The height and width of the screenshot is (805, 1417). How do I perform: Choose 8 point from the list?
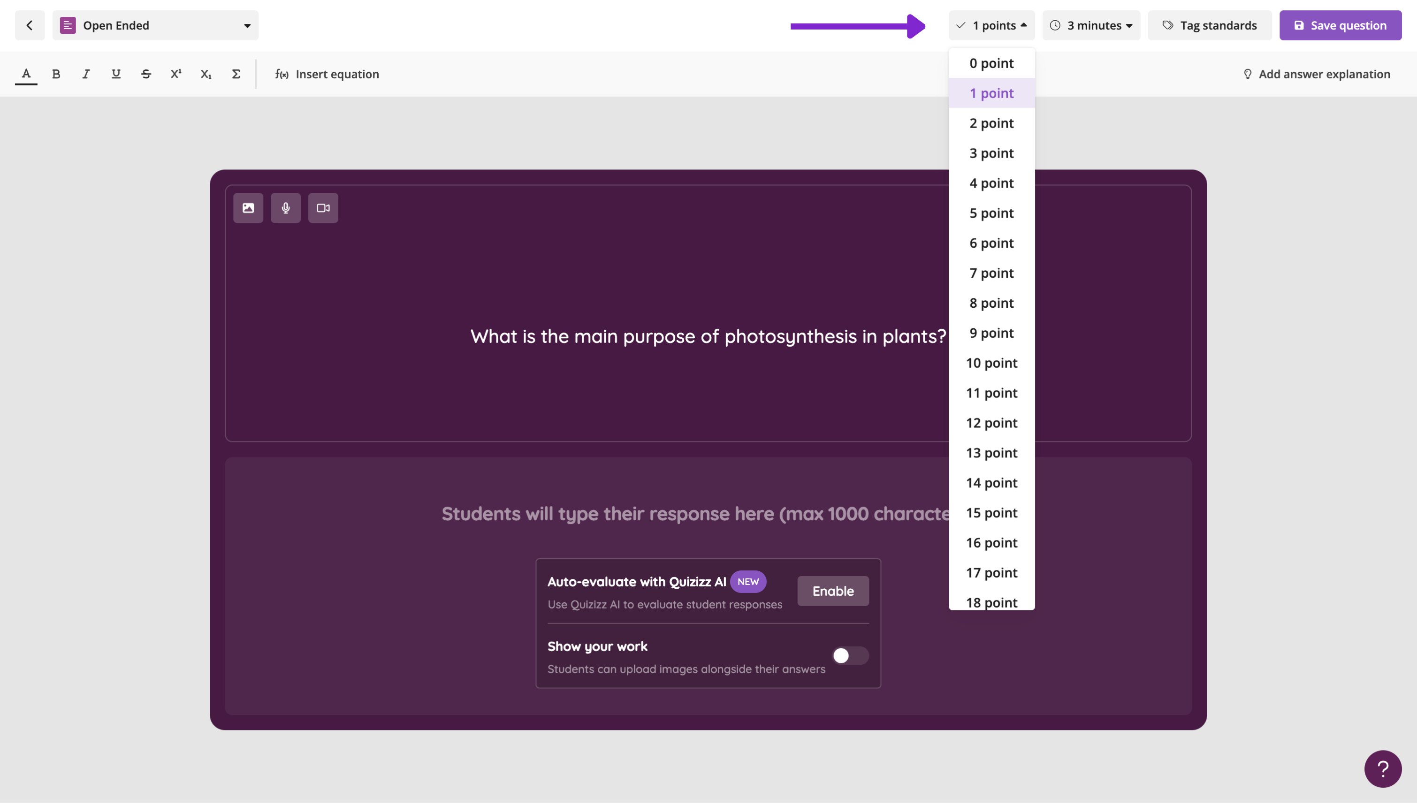click(x=991, y=303)
